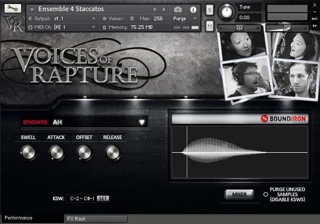Image resolution: width=320 pixels, height=224 pixels.
Task: Click the Release knob
Action: point(113,153)
